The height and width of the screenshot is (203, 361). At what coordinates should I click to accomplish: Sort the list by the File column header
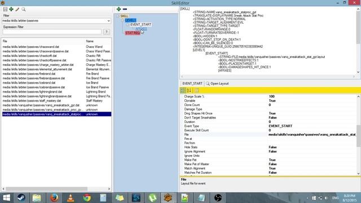click(43, 41)
